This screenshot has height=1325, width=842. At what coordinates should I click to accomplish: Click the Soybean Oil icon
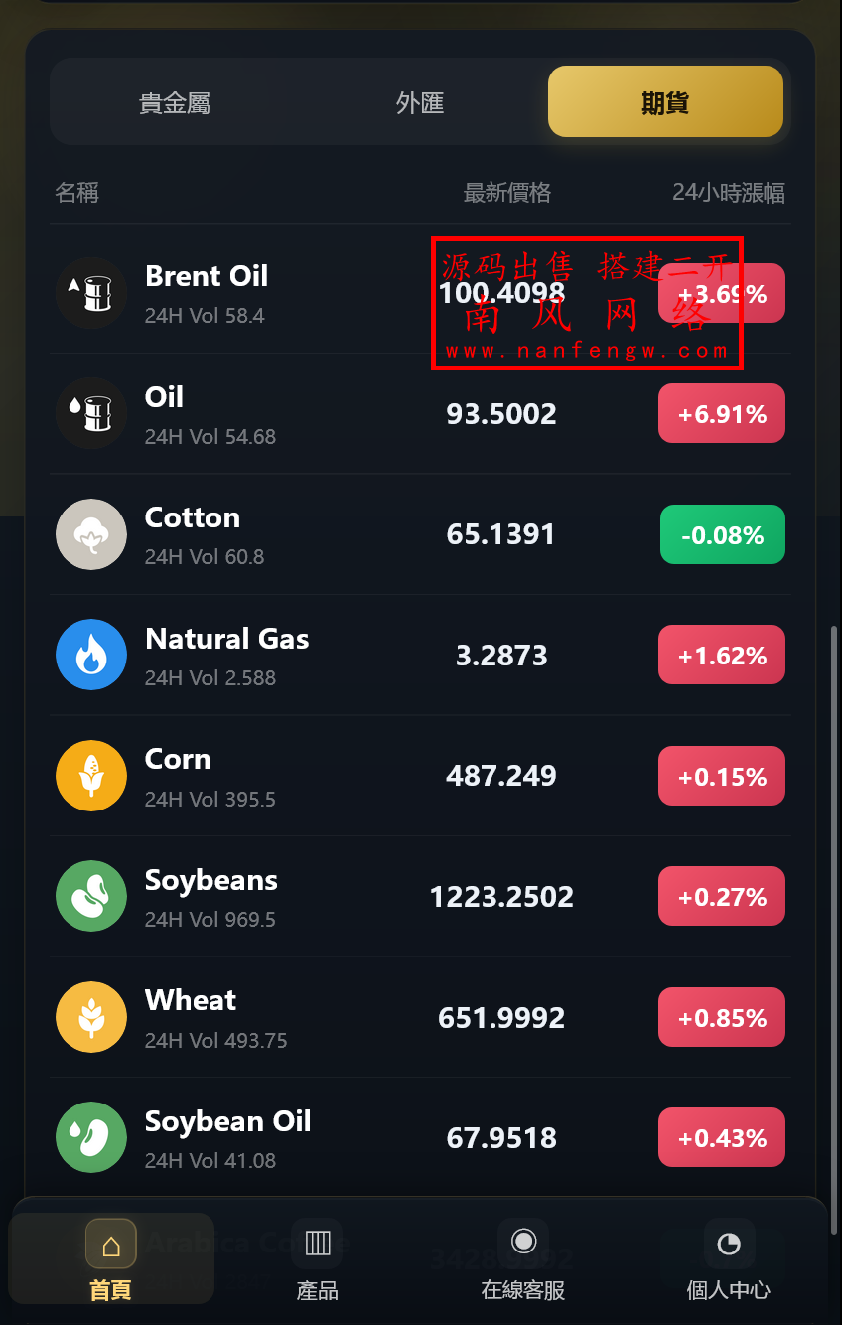pos(91,1137)
